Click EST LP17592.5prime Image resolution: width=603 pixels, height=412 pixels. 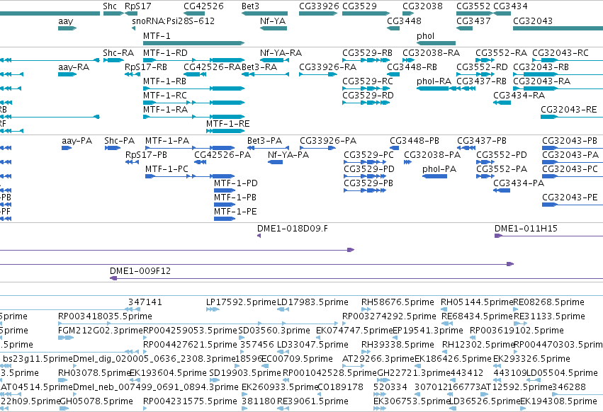[x=213, y=309]
